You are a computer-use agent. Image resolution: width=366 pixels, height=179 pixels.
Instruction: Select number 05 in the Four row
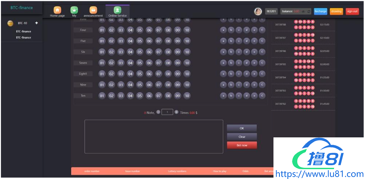point(140,30)
